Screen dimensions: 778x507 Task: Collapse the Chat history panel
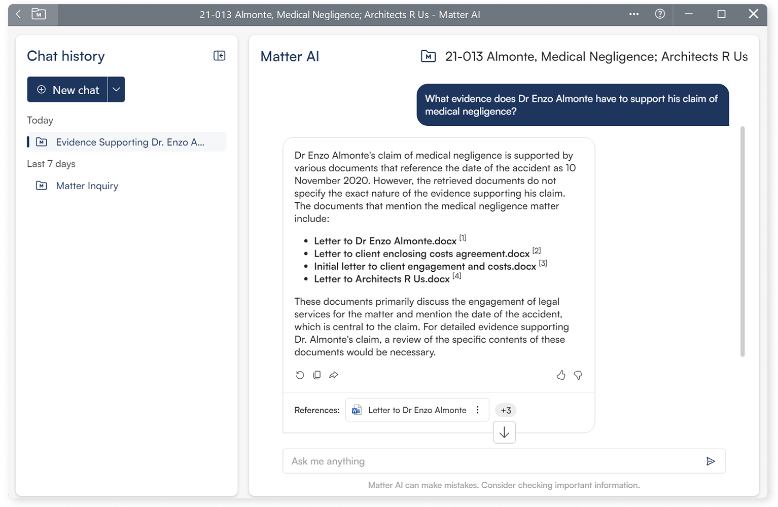coord(219,56)
